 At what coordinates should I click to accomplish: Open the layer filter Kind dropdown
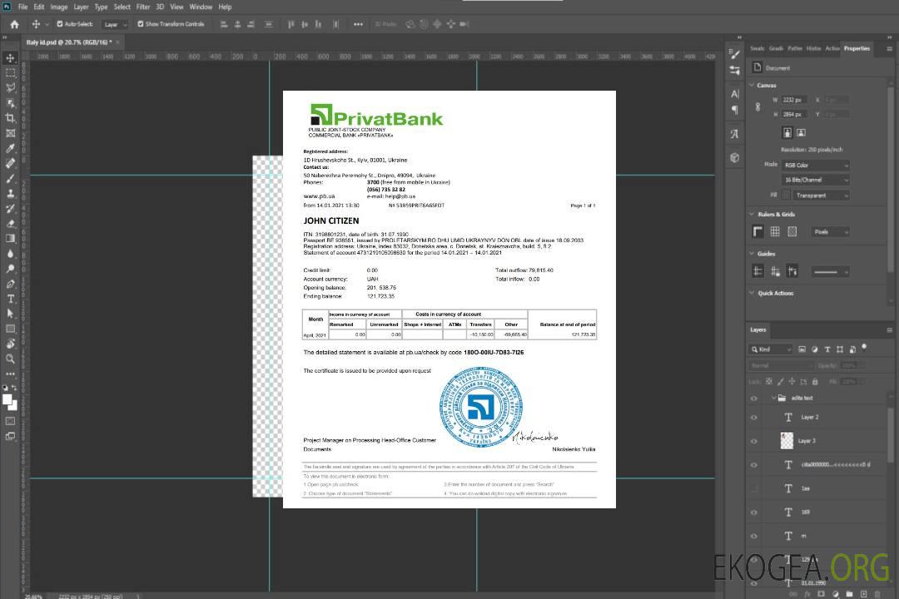click(771, 349)
